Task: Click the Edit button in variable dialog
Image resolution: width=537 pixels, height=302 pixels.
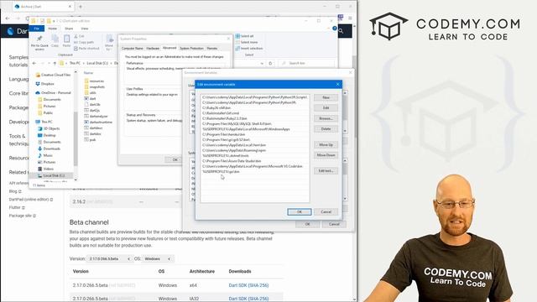Action: pos(326,108)
